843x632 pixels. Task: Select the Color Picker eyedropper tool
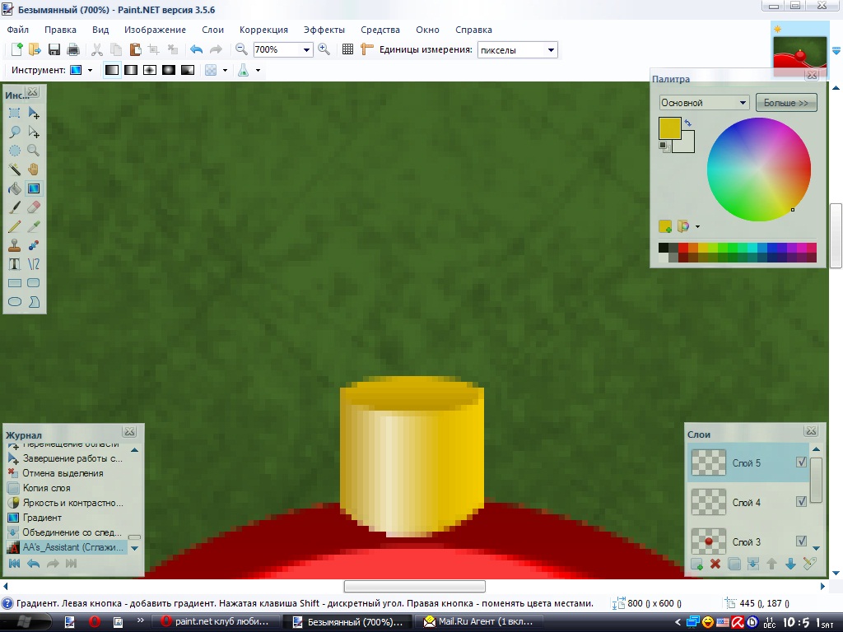[x=33, y=226]
